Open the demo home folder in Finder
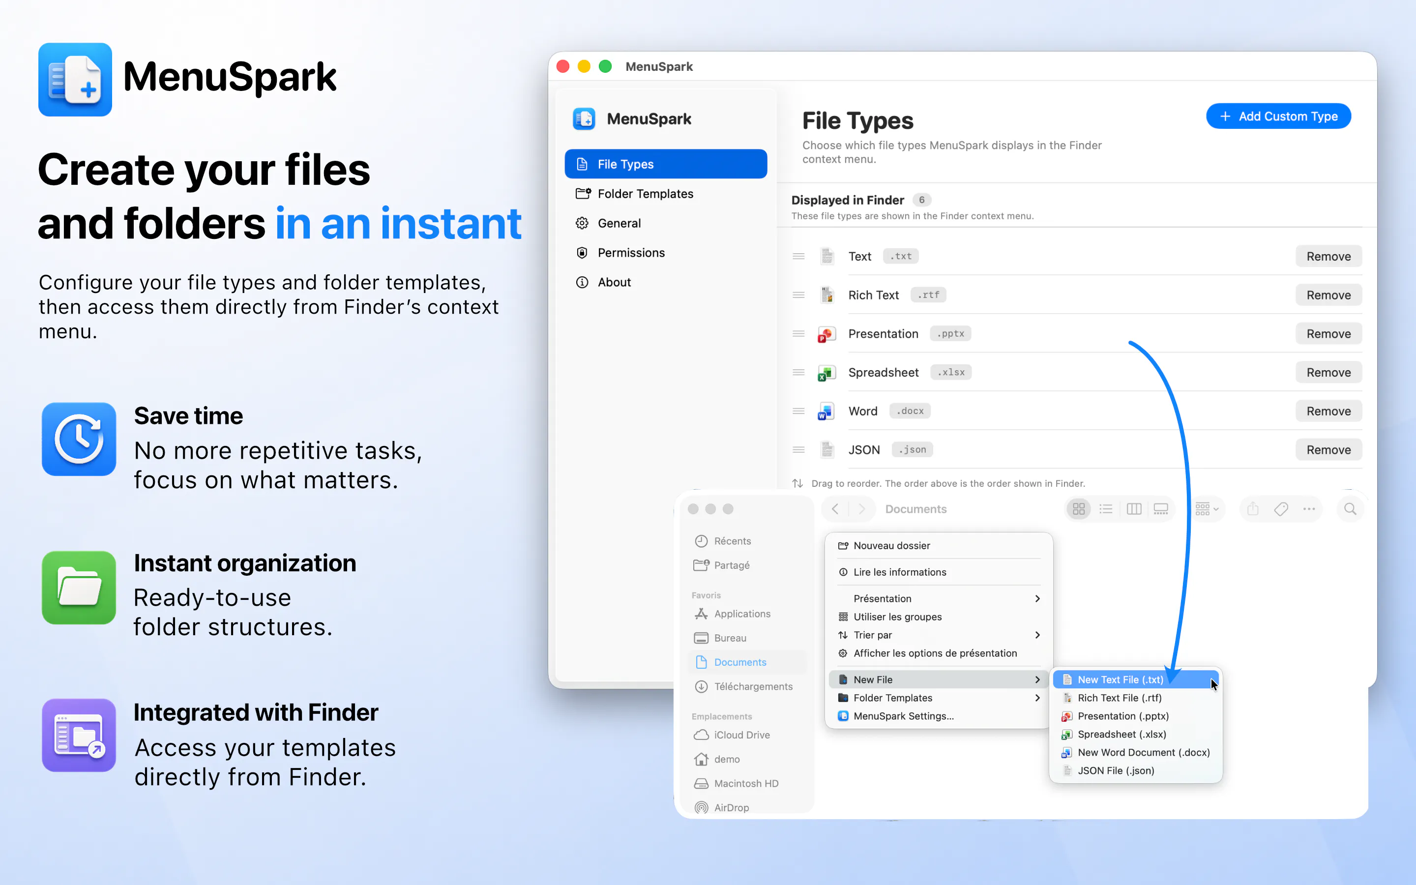This screenshot has width=1416, height=885. click(x=747, y=759)
